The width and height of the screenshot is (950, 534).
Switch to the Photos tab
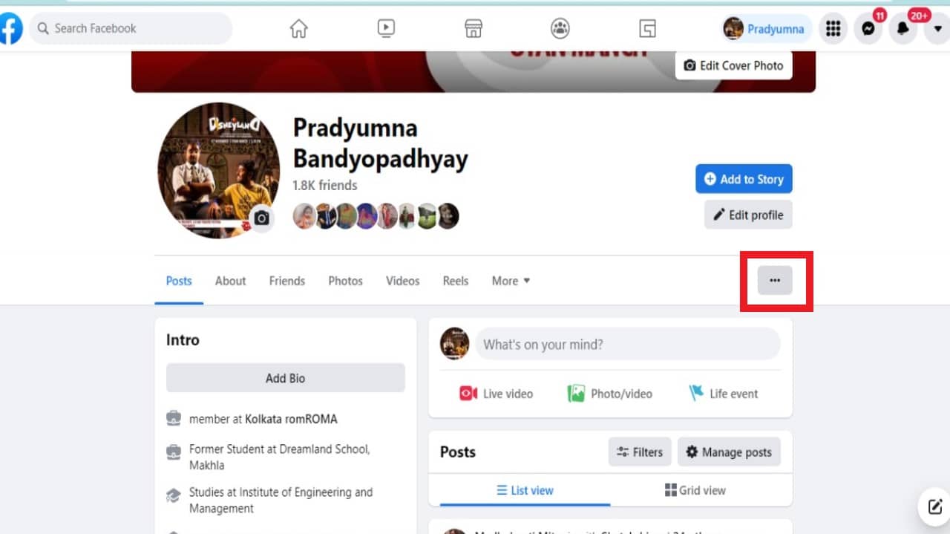345,281
